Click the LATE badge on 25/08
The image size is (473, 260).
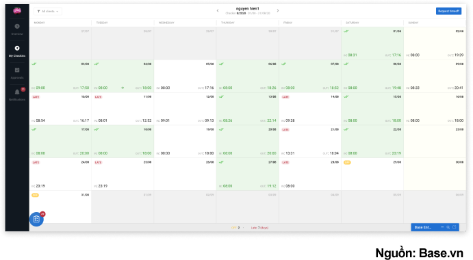[99, 162]
